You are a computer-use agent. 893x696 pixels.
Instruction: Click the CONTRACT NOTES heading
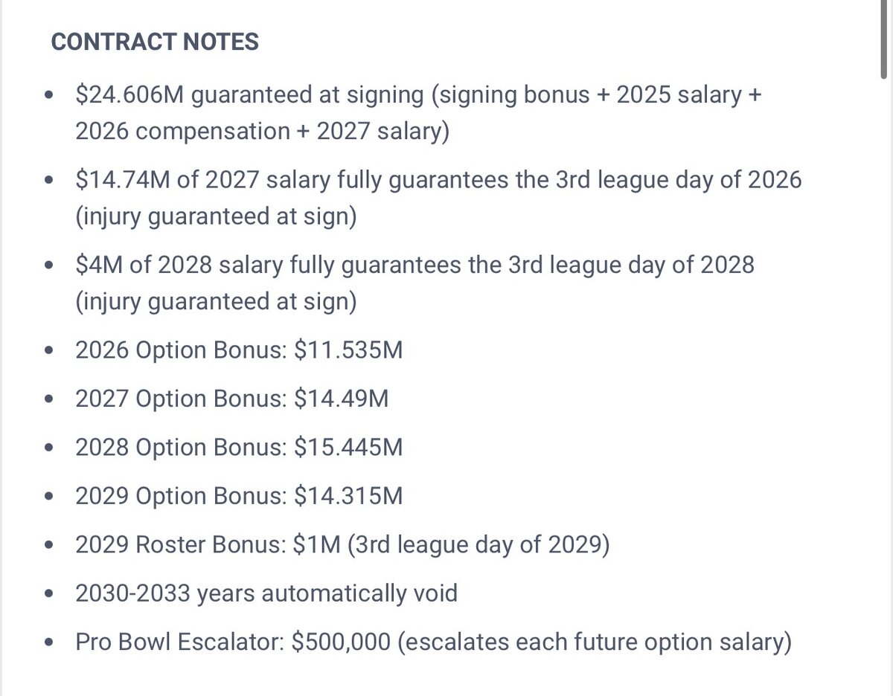tap(155, 42)
